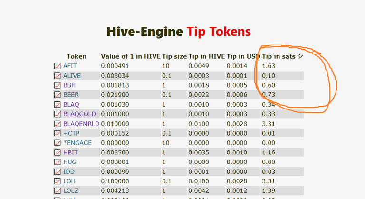Open the +CTP token link
The width and height of the screenshot is (365, 199).
pyautogui.click(x=71, y=133)
